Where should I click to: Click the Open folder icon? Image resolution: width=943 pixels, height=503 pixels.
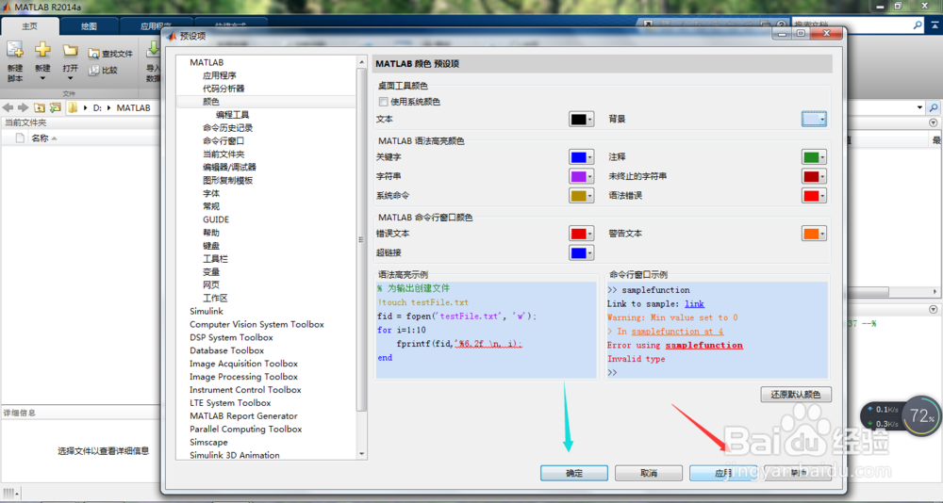[x=71, y=51]
